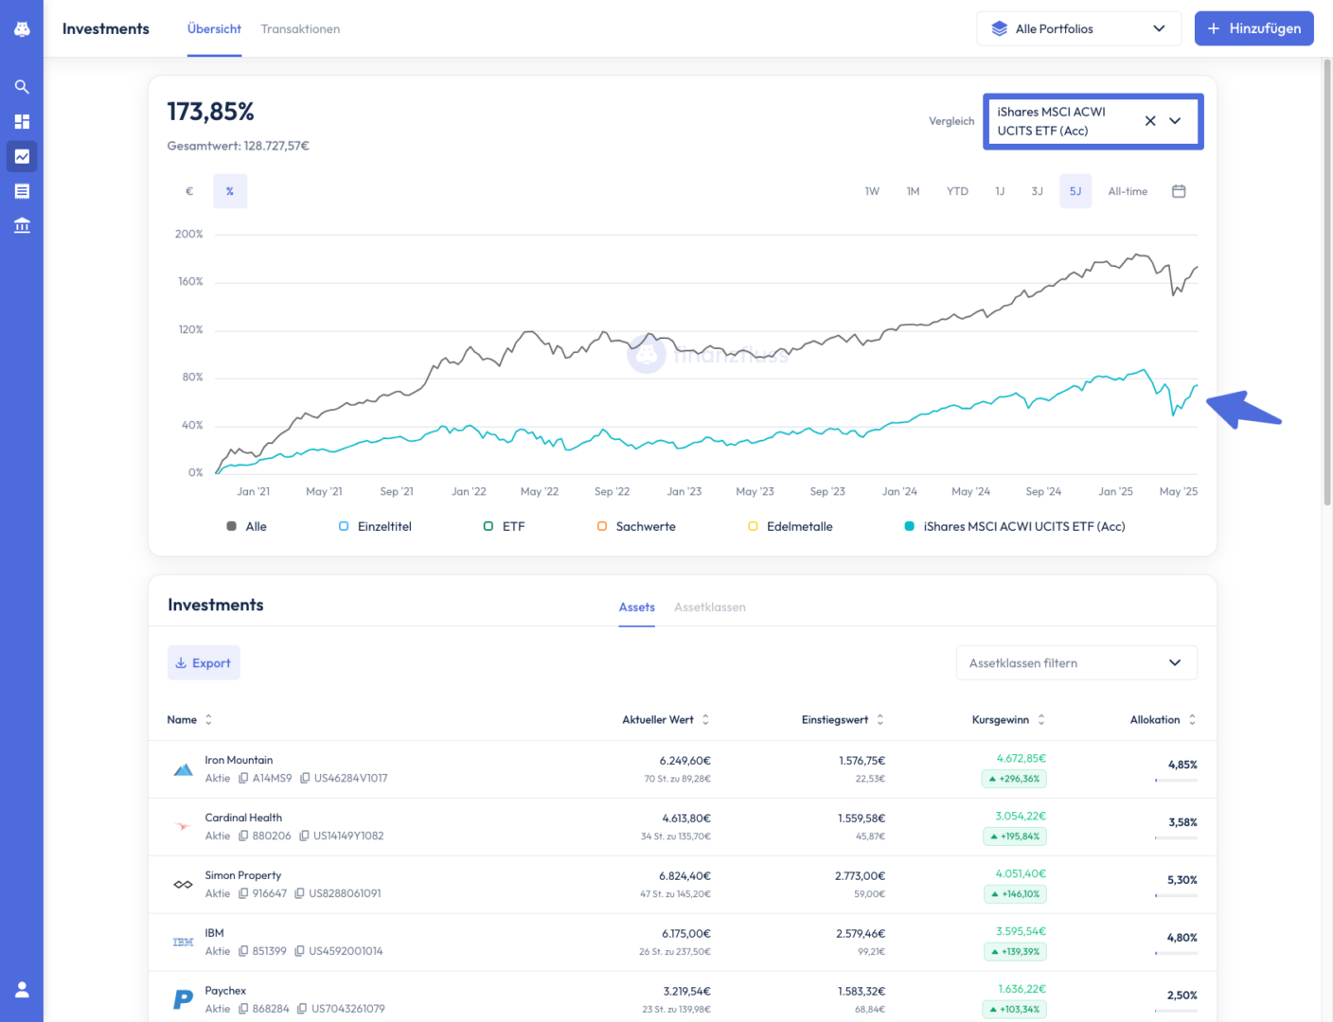Click Simon Property allocation bar
Viewport: 1333px width, 1022px height.
[1176, 895]
